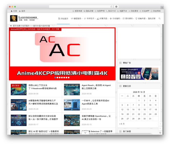Screen dimensions: 171x145
Task: Click the page's vertical scrollbar
Action: (x=163, y=79)
